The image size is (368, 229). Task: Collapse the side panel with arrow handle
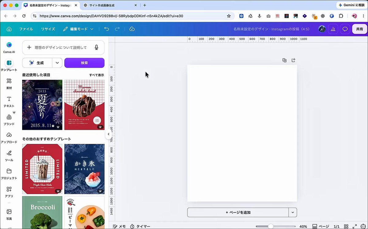point(108,134)
